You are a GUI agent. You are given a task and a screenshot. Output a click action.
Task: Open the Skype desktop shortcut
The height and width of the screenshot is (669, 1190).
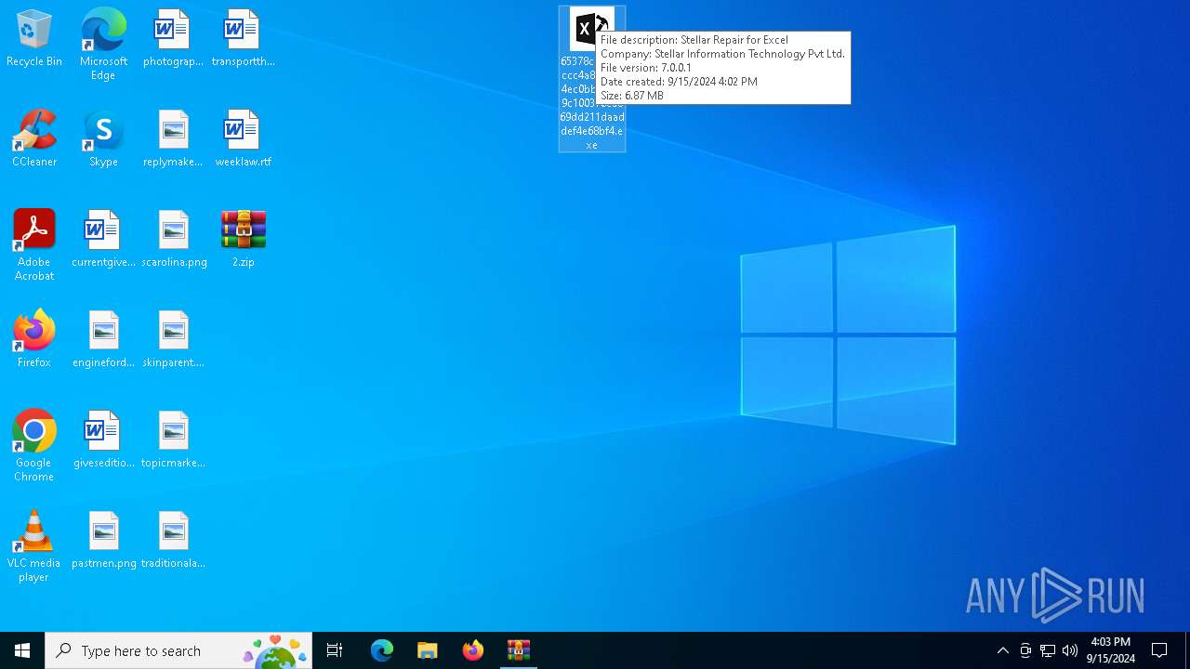pyautogui.click(x=103, y=139)
